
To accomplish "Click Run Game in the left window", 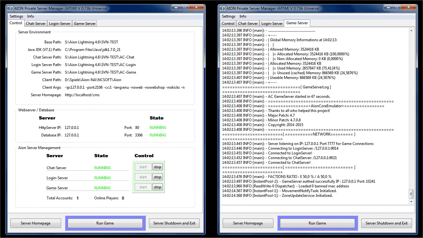I will 105,223.
